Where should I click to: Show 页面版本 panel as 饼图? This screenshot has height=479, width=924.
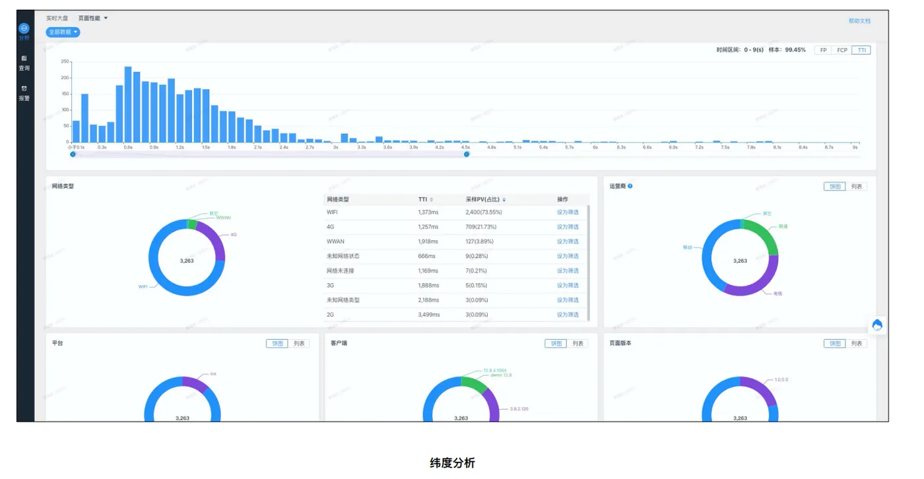click(x=835, y=344)
